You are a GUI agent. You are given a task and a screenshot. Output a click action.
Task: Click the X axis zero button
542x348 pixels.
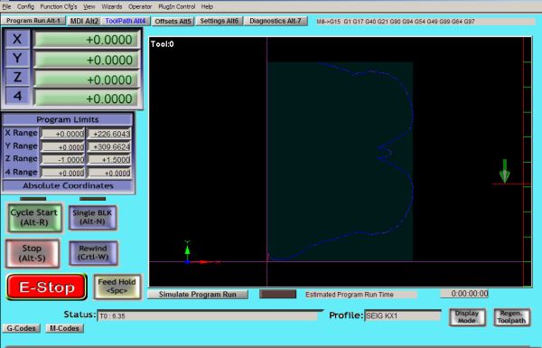point(17,39)
